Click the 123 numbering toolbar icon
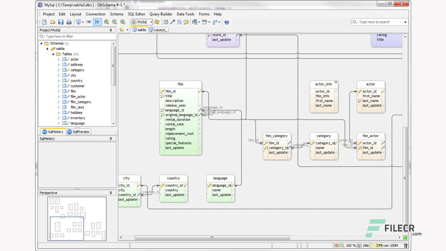This screenshot has height=251, width=446. [x=89, y=22]
